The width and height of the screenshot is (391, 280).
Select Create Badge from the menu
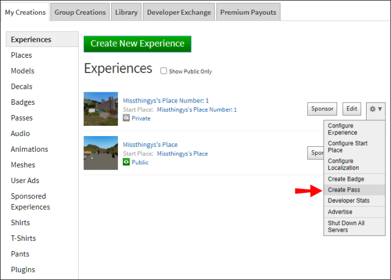click(x=354, y=179)
